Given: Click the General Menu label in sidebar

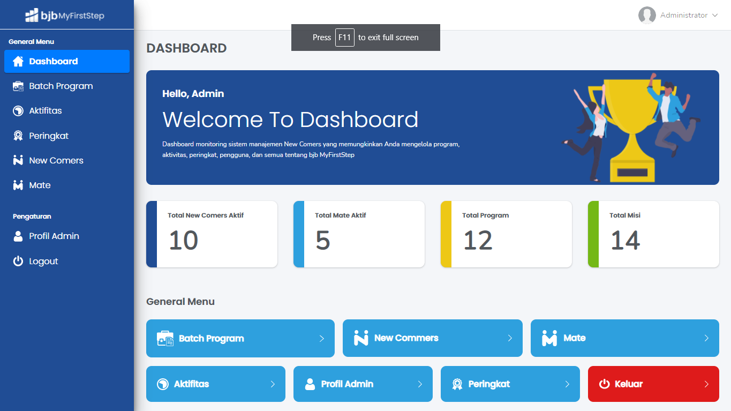Looking at the screenshot, I should 32,42.
